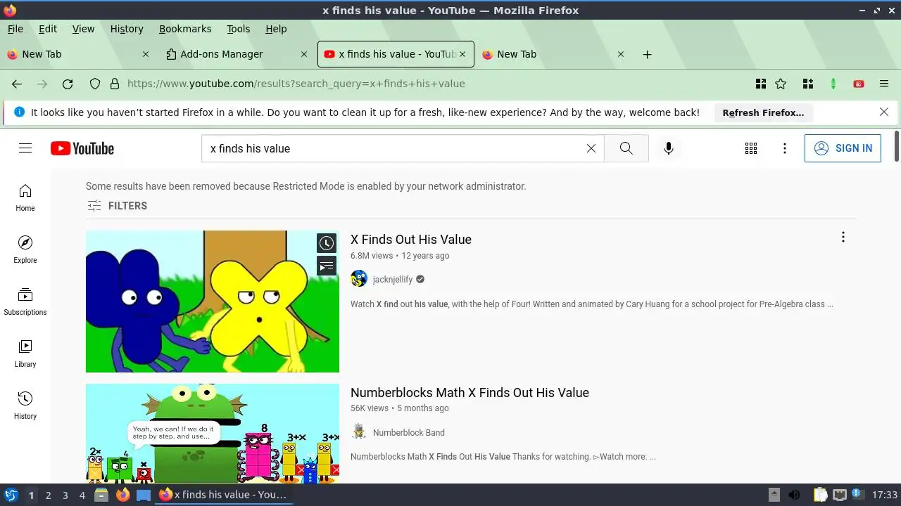The height and width of the screenshot is (506, 901).
Task: Open tracking protection shield panel
Action: (95, 84)
